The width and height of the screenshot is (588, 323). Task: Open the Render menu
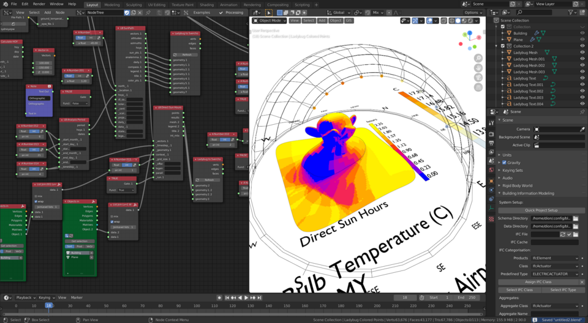tap(39, 4)
